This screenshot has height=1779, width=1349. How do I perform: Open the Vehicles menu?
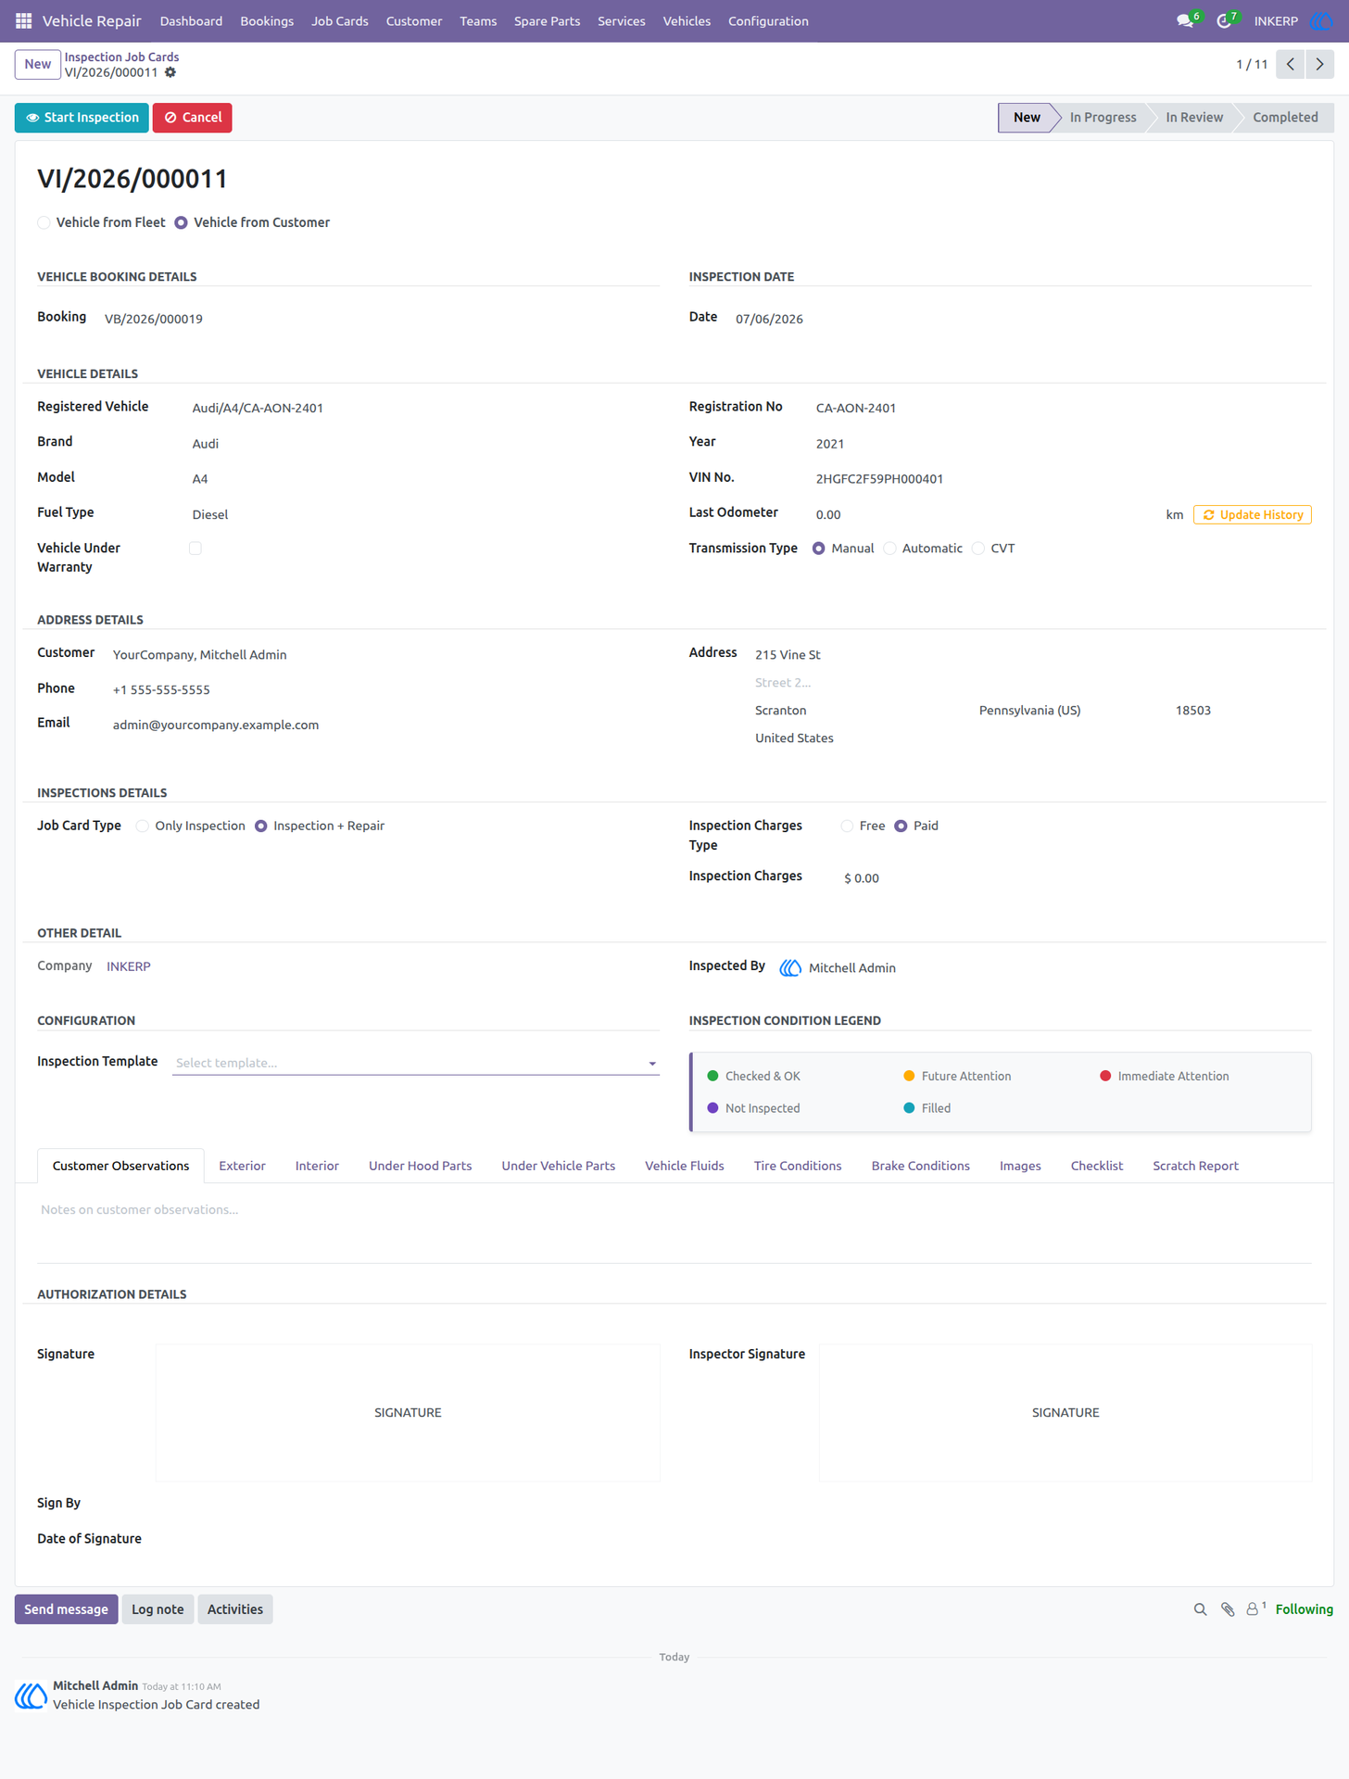point(687,20)
